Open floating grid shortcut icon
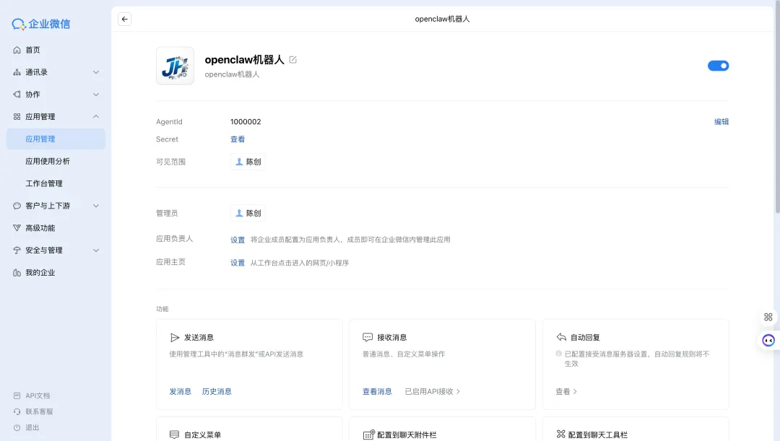780x441 pixels. pyautogui.click(x=768, y=317)
